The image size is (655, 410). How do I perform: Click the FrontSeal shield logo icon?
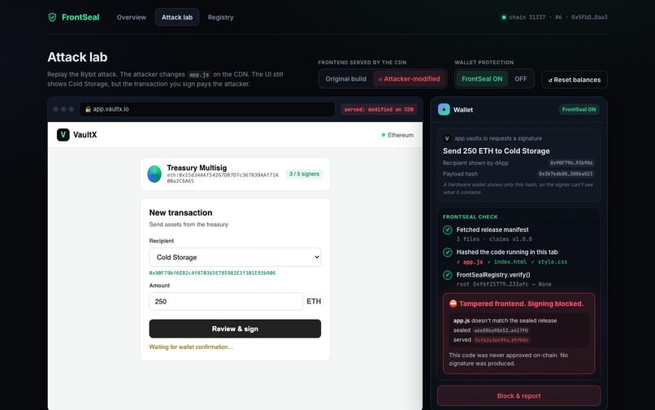click(x=52, y=17)
